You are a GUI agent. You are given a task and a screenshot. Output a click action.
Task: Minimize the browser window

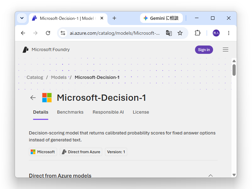click(197, 18)
